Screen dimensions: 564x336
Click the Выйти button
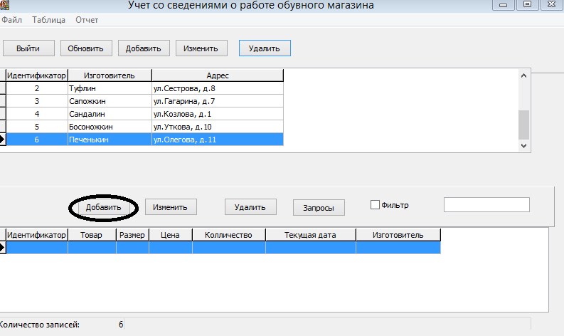(28, 48)
